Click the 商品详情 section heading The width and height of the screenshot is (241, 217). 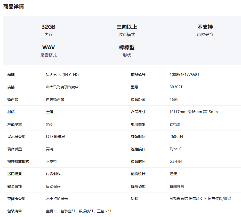[x=13, y=7]
